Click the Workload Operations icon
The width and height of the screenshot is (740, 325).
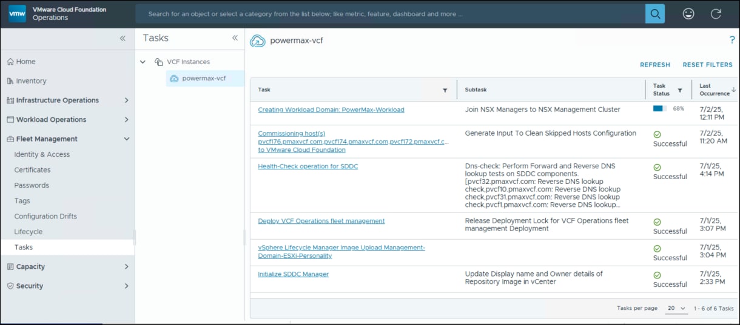click(x=10, y=120)
